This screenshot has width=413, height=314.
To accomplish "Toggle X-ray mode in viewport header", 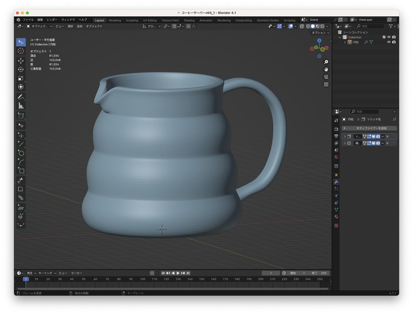I will [x=302, y=26].
